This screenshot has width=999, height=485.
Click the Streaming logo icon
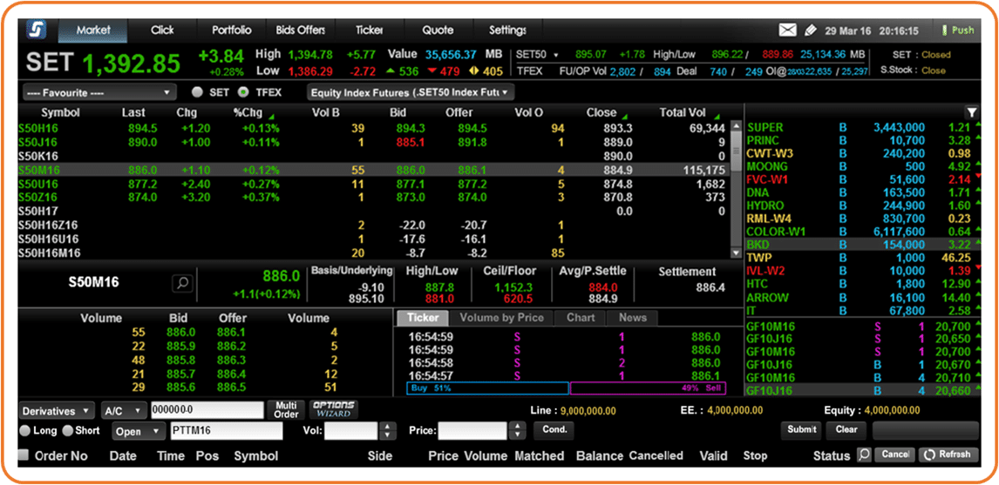37,30
